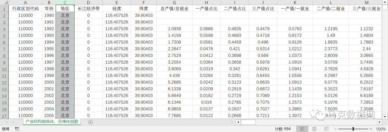Click the 总产值/总就业 header cell
This screenshot has height=132, width=388.
pos(175,9)
